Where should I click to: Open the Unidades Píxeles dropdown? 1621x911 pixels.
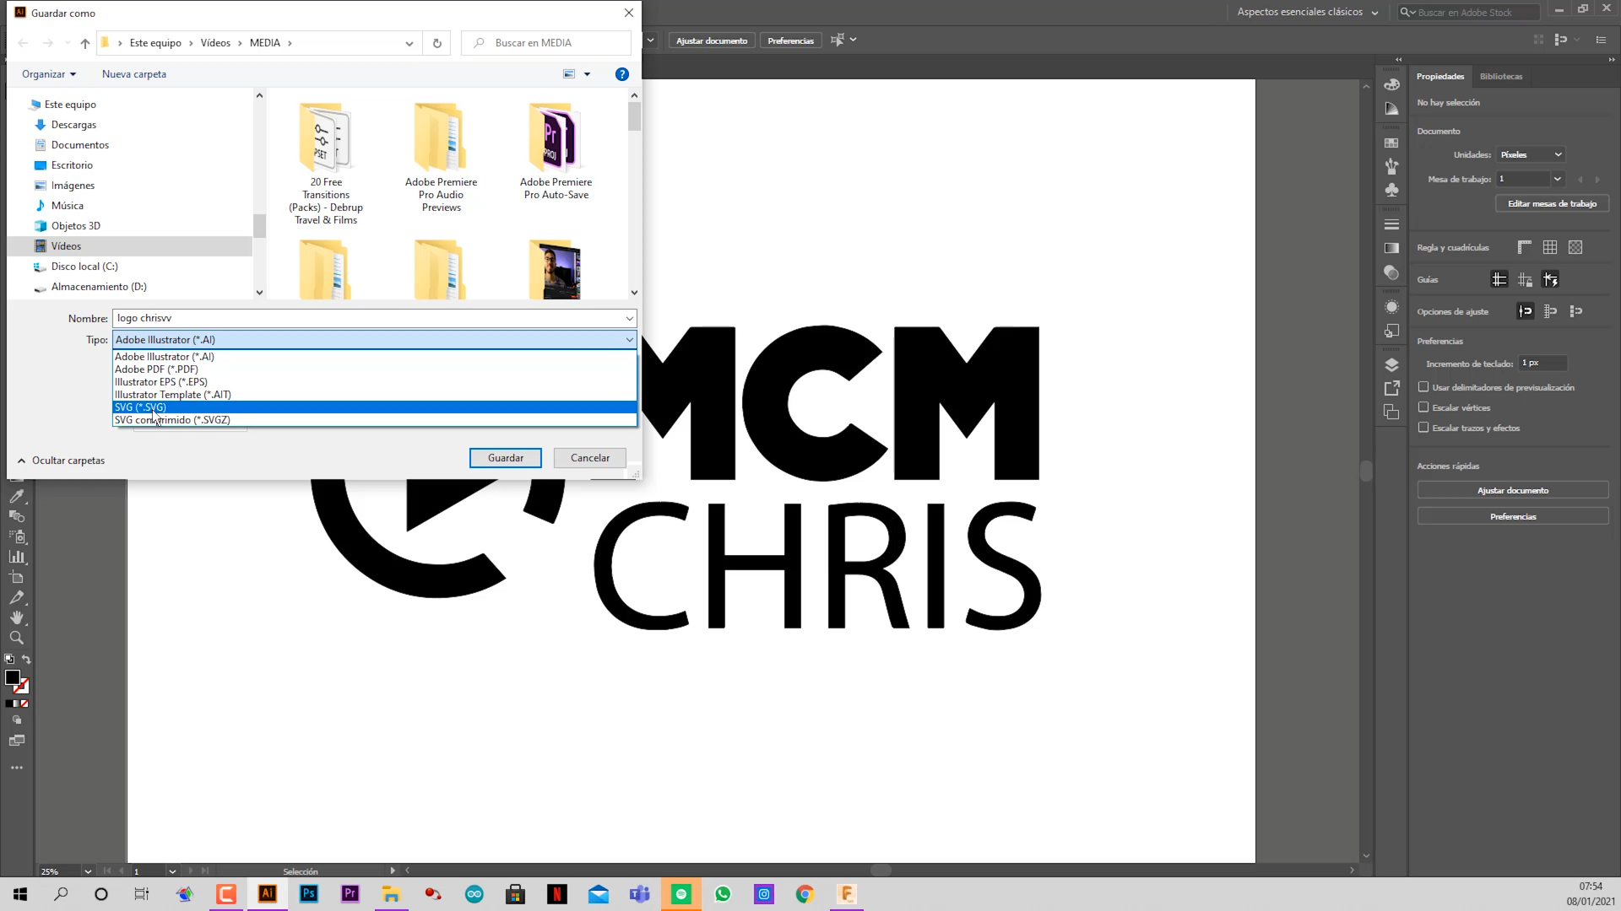pos(1531,154)
